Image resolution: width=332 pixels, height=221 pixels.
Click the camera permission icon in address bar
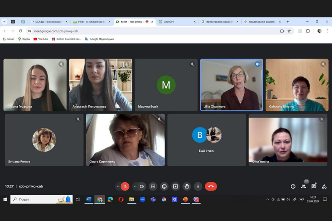click(282, 31)
